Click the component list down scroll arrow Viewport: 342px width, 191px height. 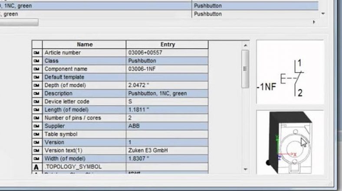pos(323,14)
